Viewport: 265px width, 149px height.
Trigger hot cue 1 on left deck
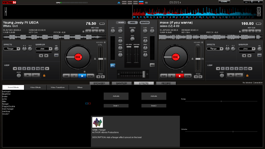click(88, 31)
